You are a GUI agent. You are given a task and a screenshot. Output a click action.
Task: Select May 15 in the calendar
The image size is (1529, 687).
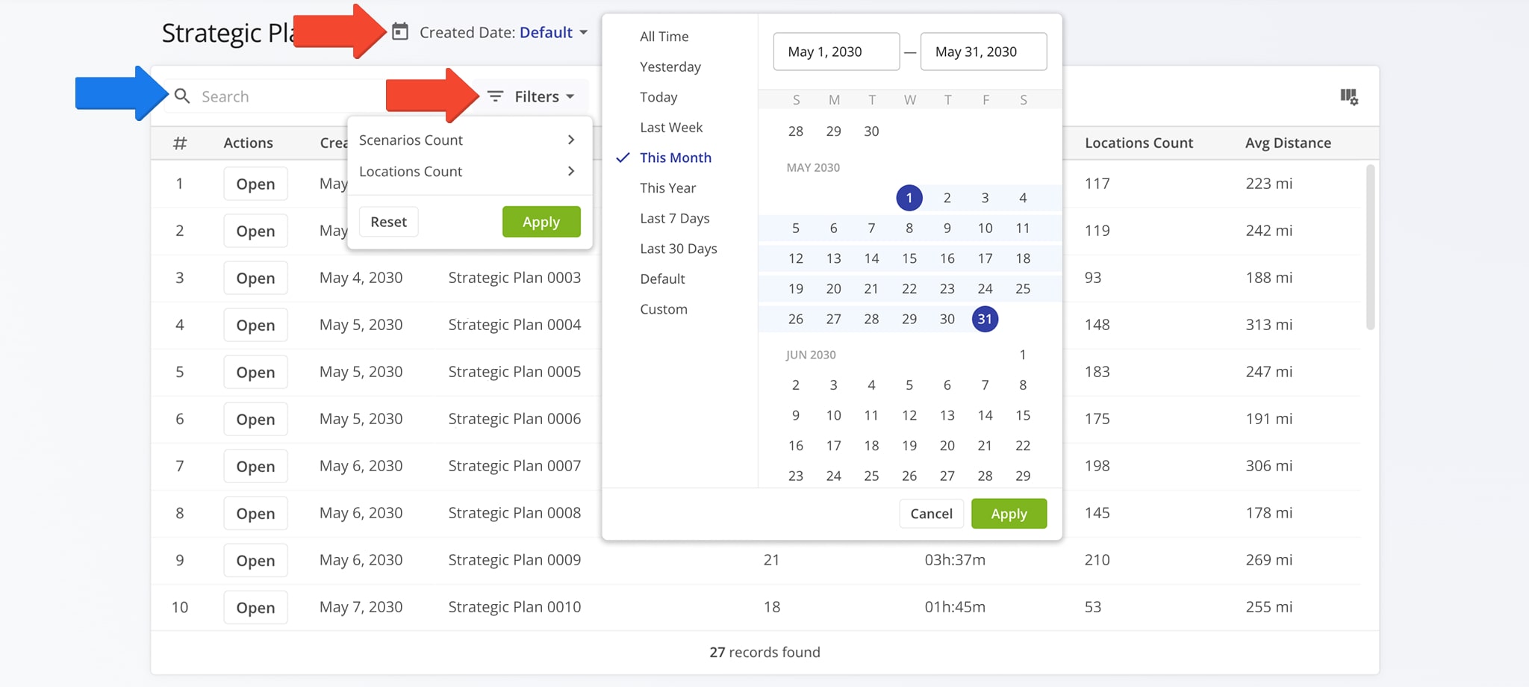pos(909,258)
